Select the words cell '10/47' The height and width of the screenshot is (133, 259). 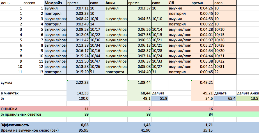click(x=97, y=61)
